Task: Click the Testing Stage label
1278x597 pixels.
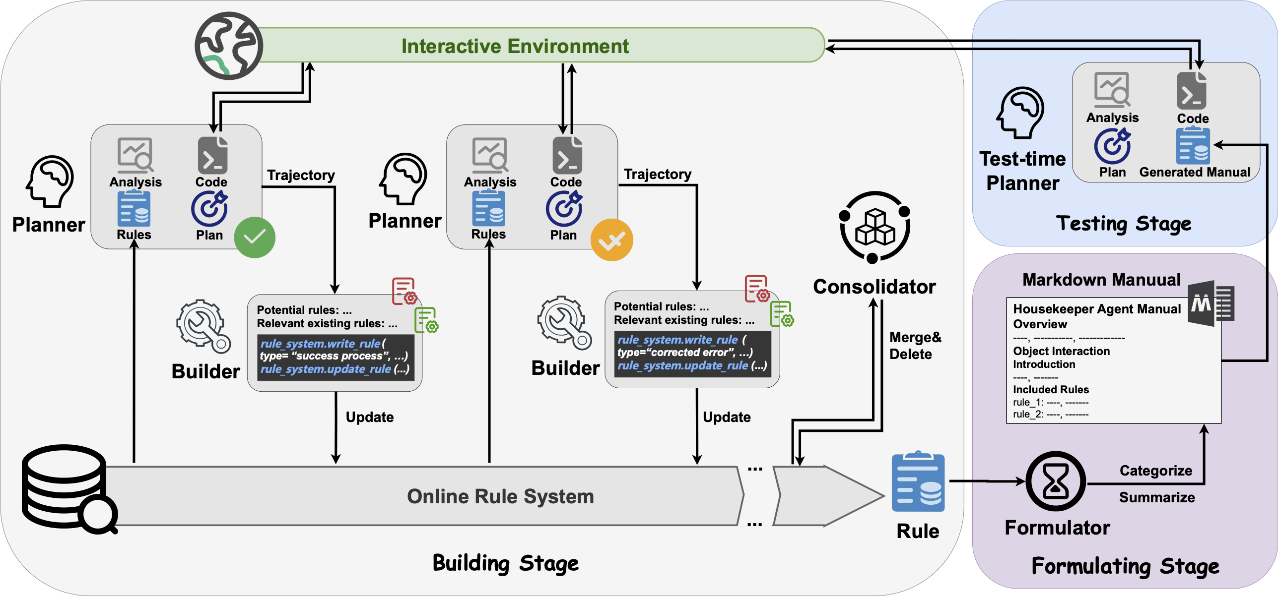Action: pos(1124,224)
